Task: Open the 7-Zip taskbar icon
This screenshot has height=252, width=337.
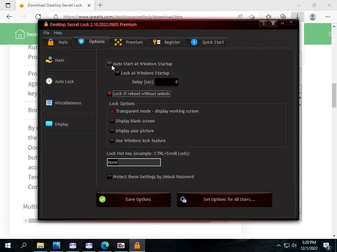Action: [121, 245]
